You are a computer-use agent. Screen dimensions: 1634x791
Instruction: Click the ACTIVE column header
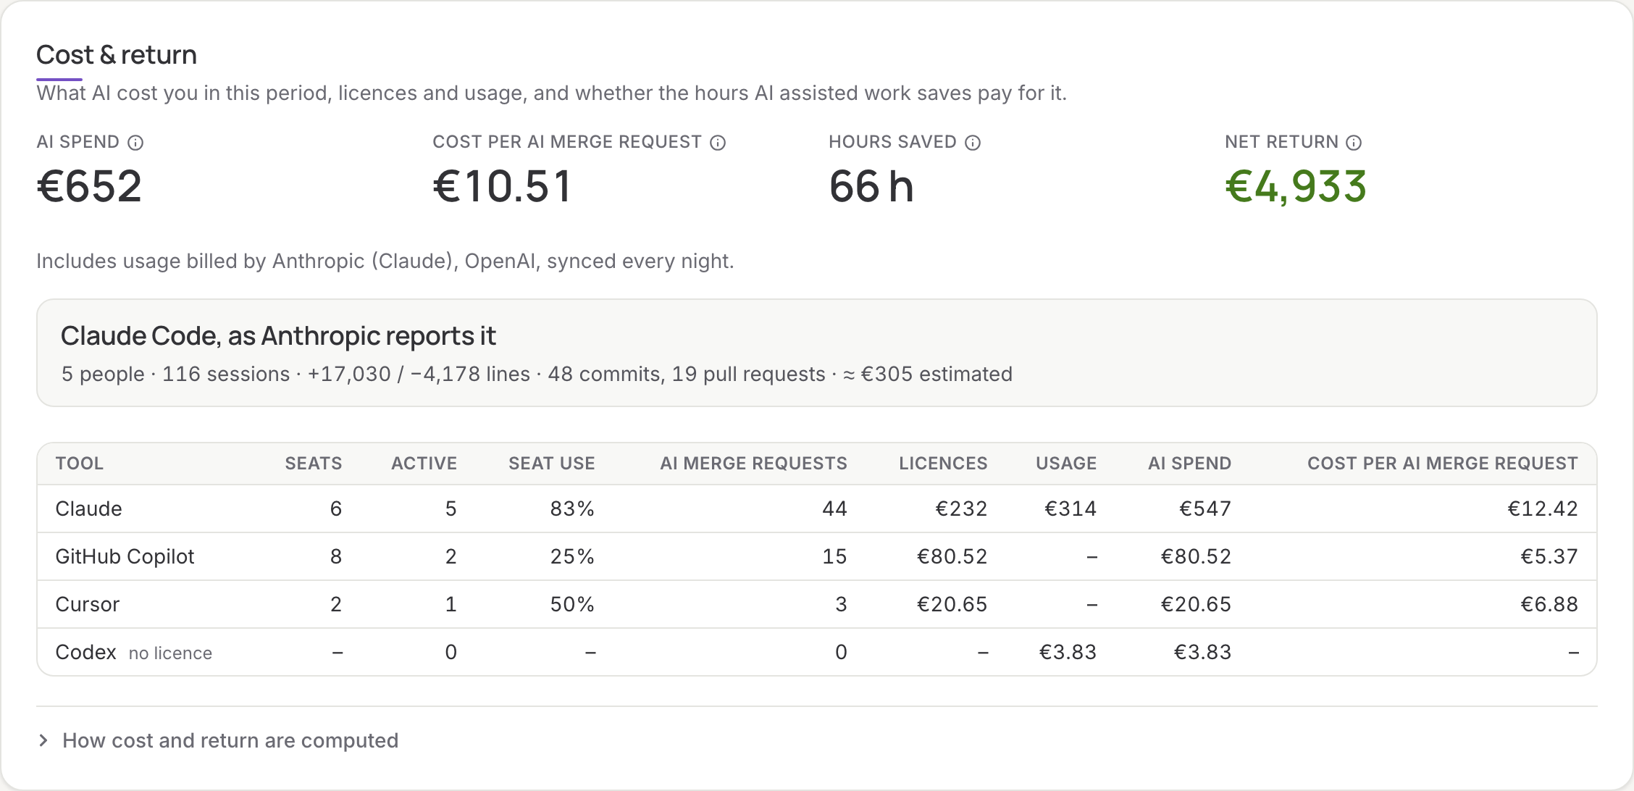pos(424,464)
